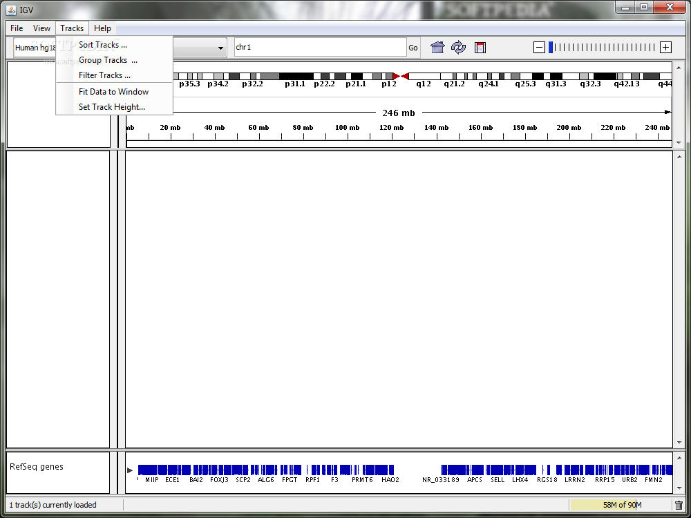691x518 pixels.
Task: Click the RefSeq track expand arrow
Action: (130, 470)
